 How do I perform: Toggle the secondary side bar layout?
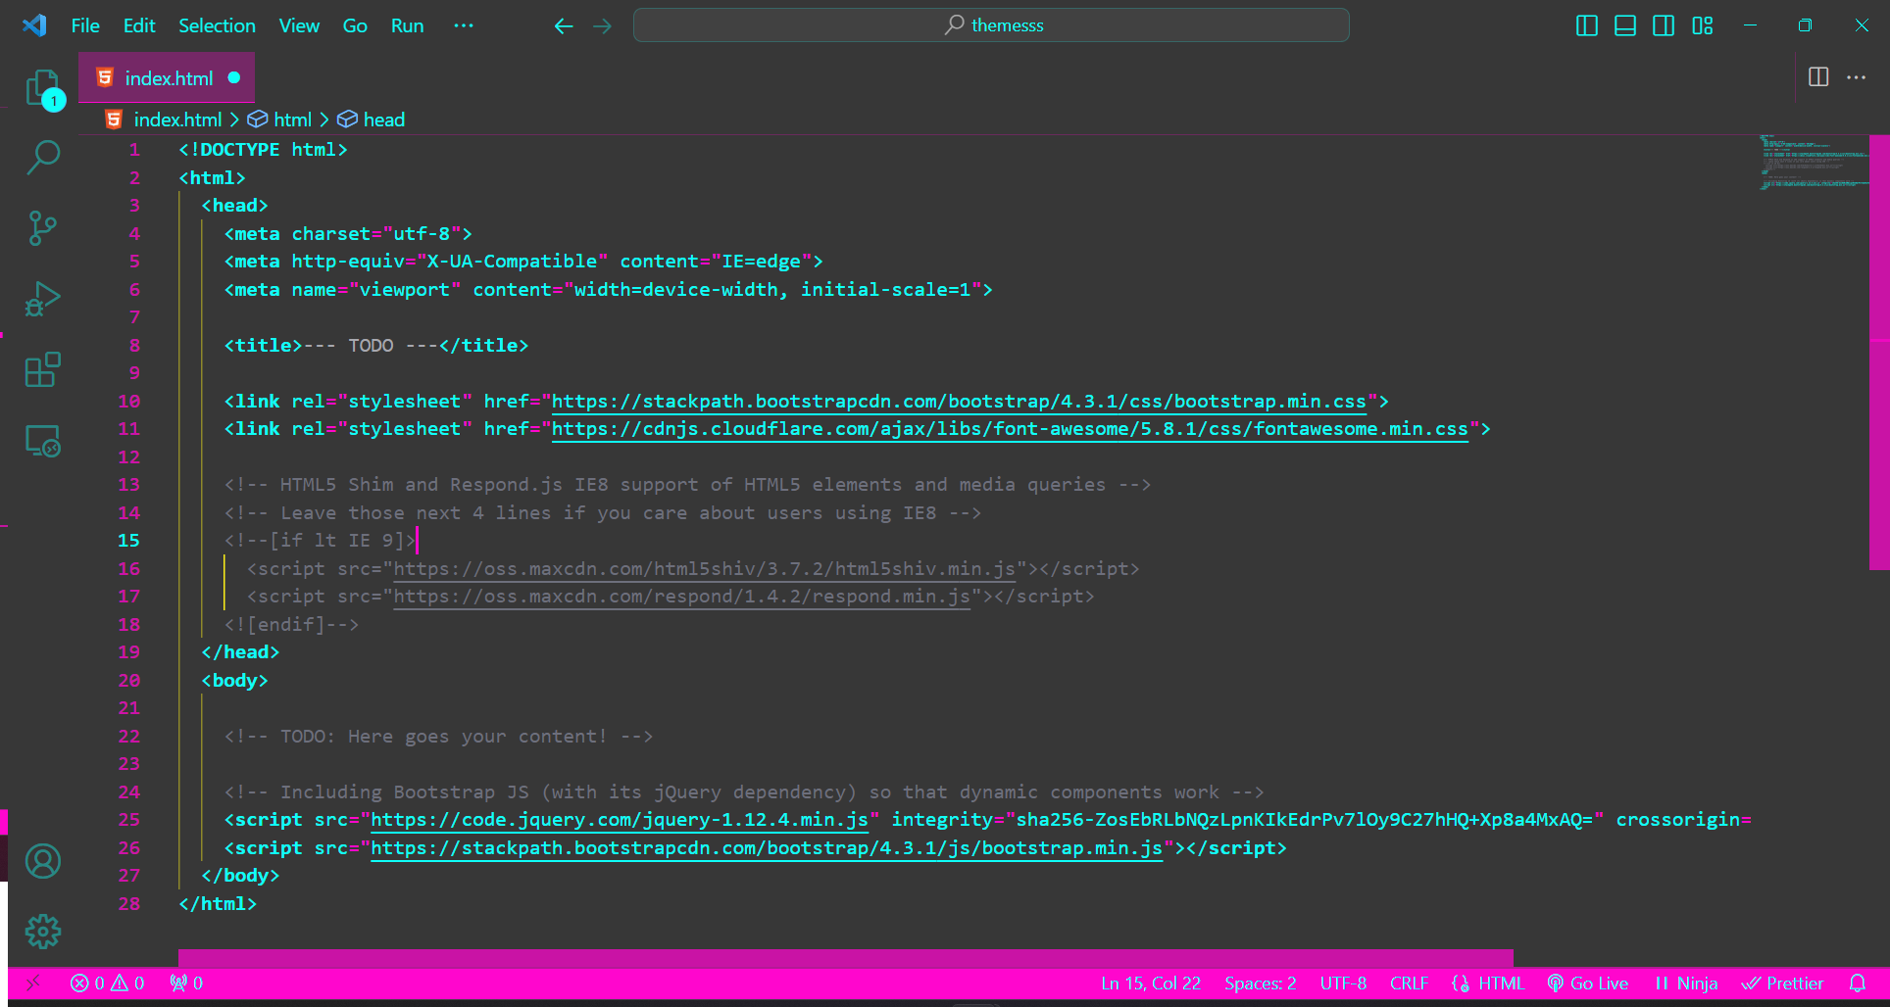tap(1664, 25)
